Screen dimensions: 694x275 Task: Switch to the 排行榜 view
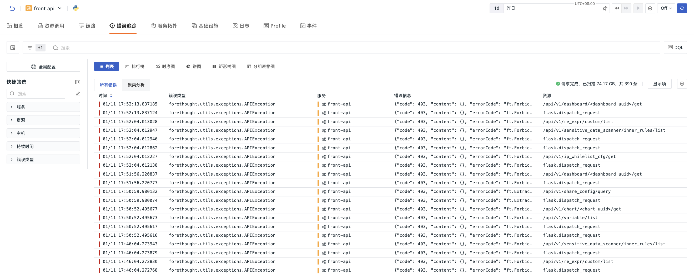pyautogui.click(x=135, y=66)
